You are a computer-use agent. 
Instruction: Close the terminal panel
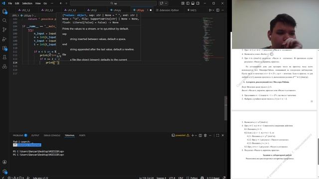click(x=223, y=135)
